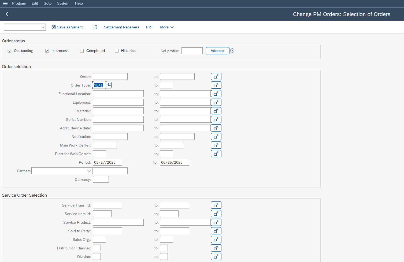Open the Goto menu
This screenshot has width=404, height=262.
point(47,3)
